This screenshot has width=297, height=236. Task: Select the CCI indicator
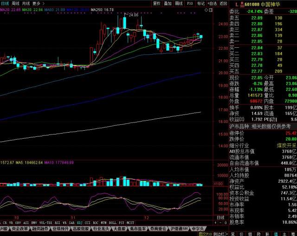[x=88, y=223]
